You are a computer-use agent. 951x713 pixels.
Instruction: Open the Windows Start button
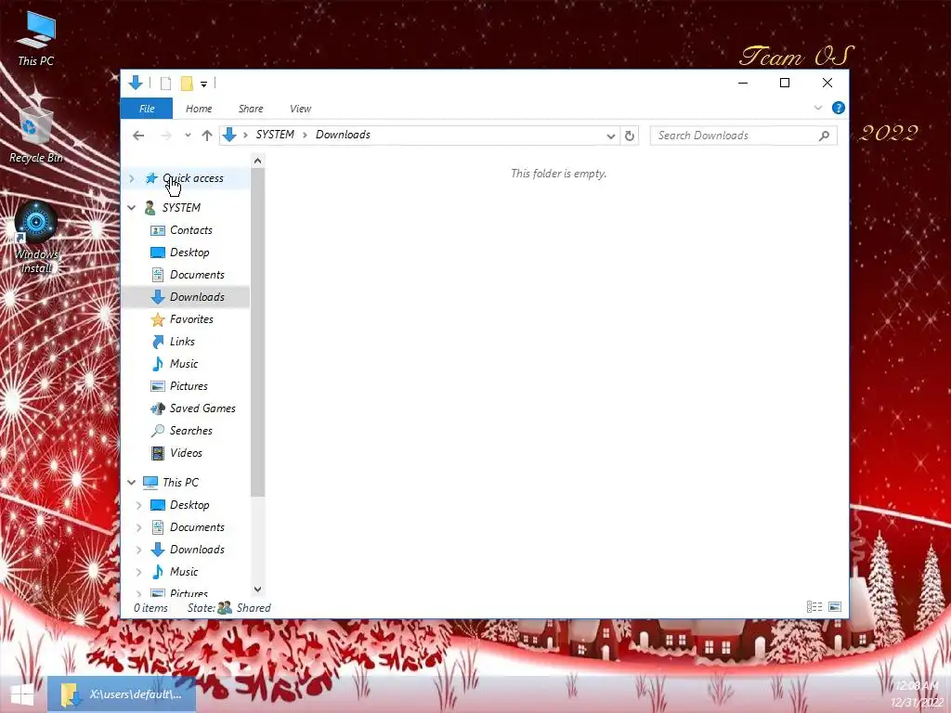[x=22, y=694]
